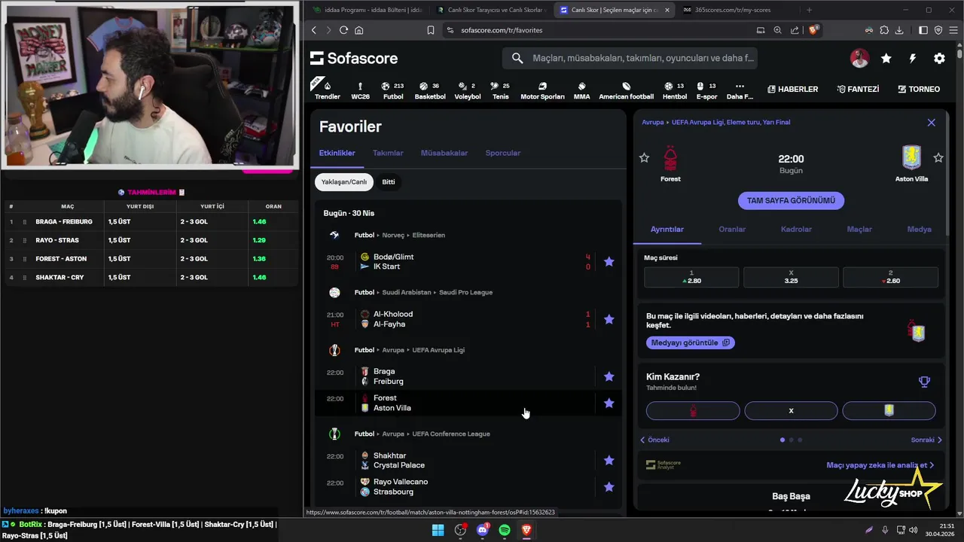Viewport: 964px width, 542px height.
Task: Click Maçı yapay zeka ile analiz et
Action: [880, 465]
